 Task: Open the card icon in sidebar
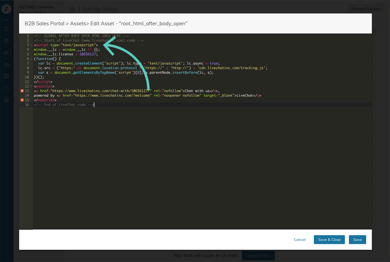7,64
